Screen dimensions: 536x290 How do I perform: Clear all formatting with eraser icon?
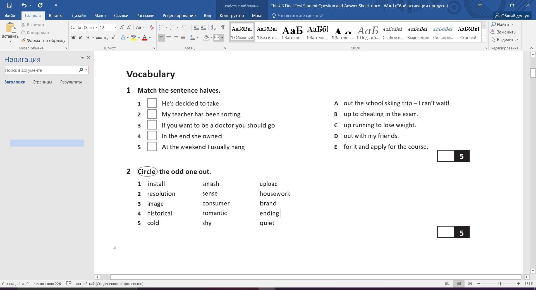(152, 27)
